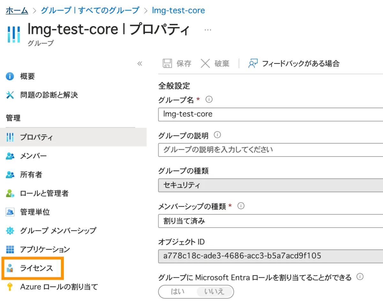
Task: Click the グループの種類 field
Action: click(x=270, y=185)
